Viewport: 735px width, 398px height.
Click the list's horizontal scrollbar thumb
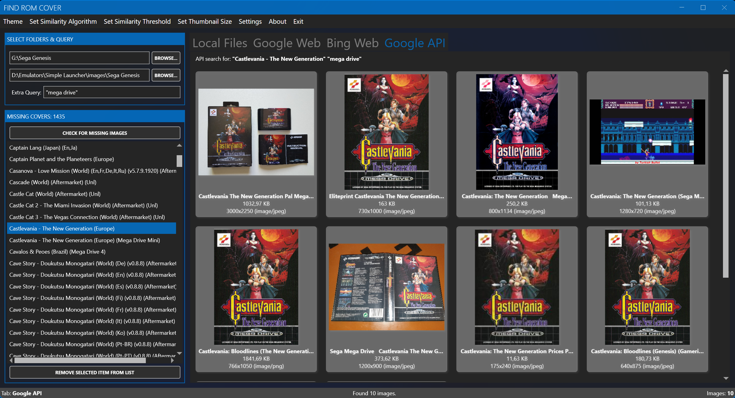80,360
